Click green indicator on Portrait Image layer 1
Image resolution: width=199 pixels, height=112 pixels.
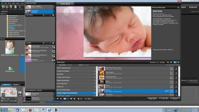coord(54,46)
